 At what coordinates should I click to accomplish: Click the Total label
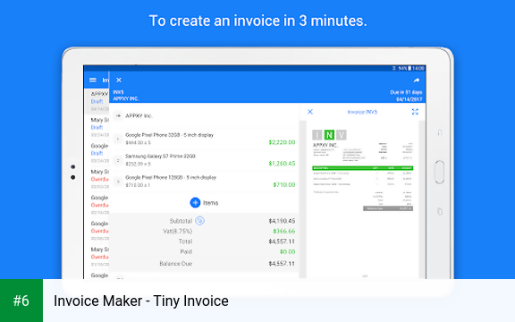coord(185,241)
